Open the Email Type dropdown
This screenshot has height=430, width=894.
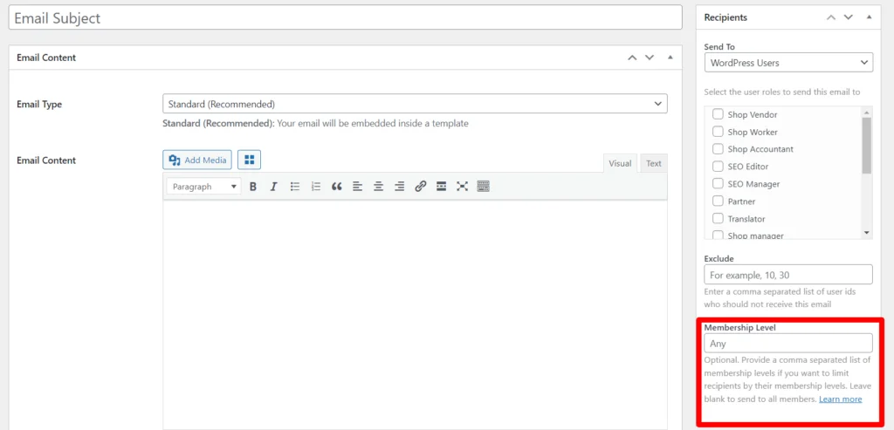tap(415, 104)
